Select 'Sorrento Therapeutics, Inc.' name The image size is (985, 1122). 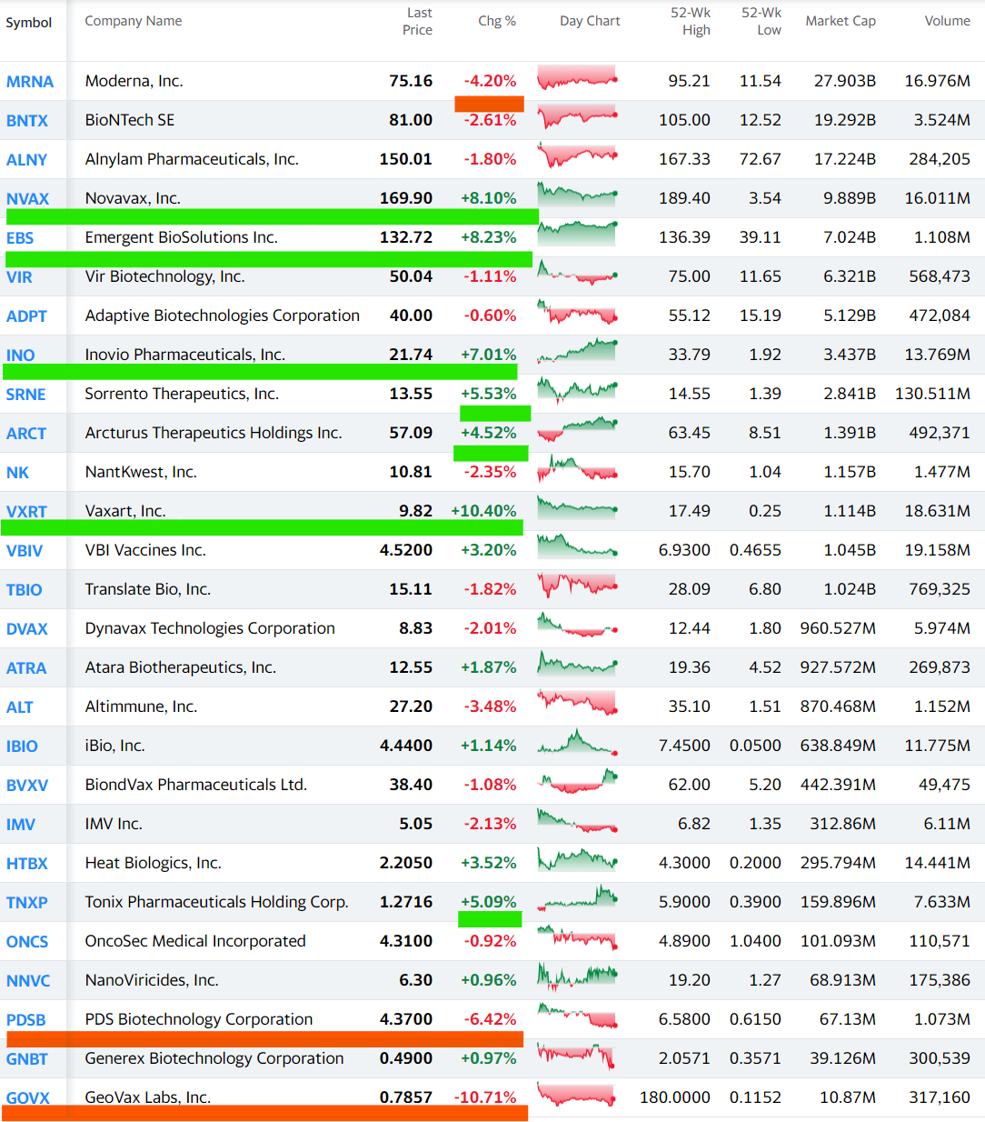pos(182,394)
